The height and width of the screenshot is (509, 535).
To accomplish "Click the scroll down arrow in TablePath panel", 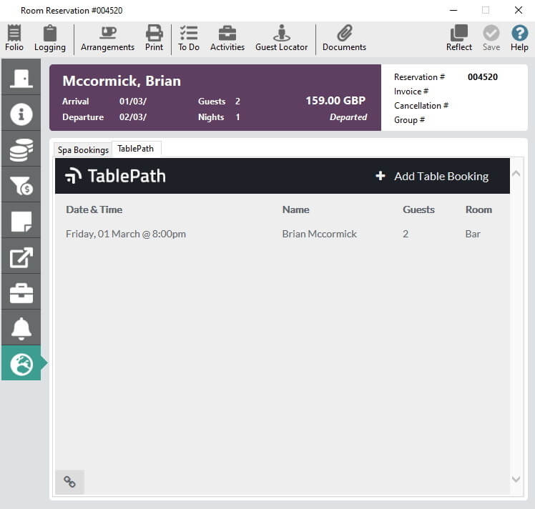I will coord(516,479).
